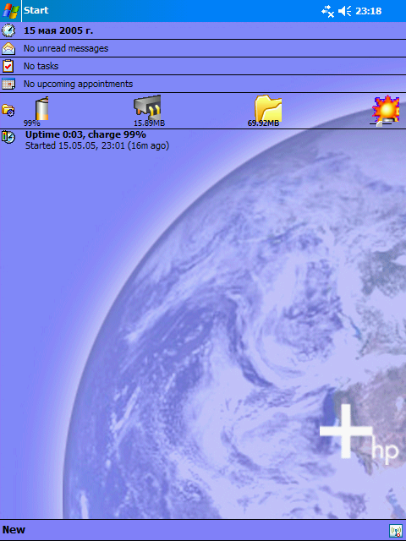Image resolution: width=406 pixels, height=541 pixels.
Task: Click the 15.89MB memory label
Action: [149, 123]
